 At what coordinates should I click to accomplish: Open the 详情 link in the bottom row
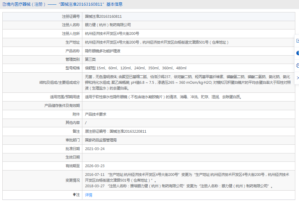point(88,195)
